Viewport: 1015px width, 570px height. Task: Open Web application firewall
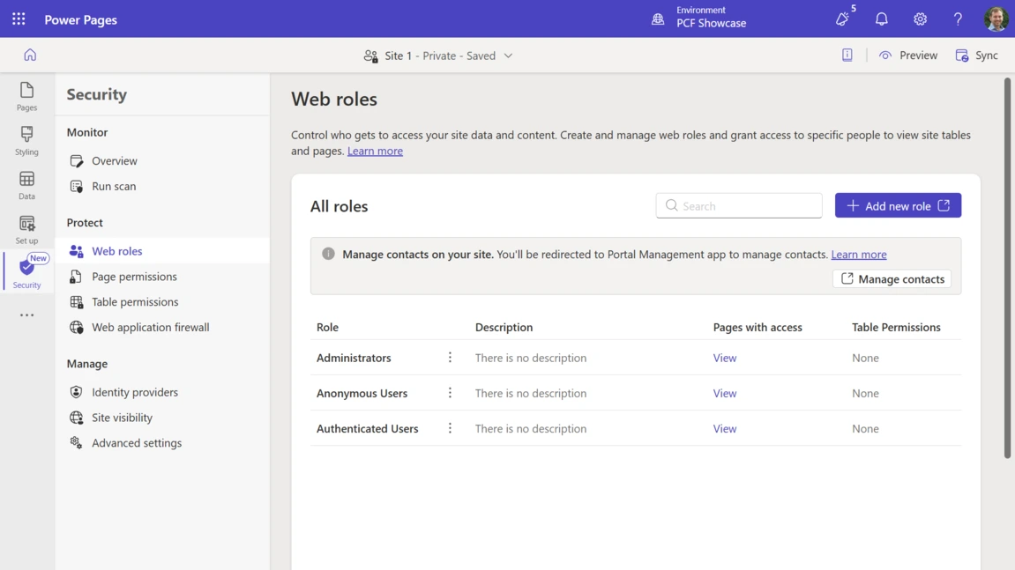pos(162,327)
